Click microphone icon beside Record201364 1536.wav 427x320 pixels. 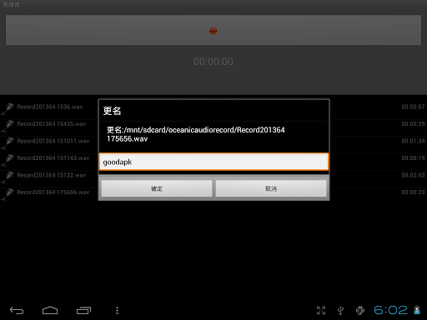click(x=8, y=108)
